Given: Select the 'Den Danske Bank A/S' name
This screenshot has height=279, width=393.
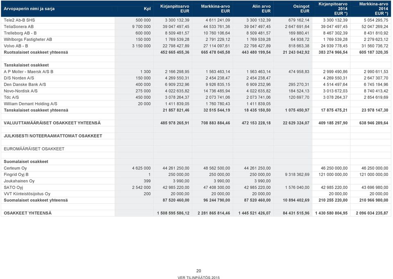Looking at the screenshot, I should pos(25,84).
